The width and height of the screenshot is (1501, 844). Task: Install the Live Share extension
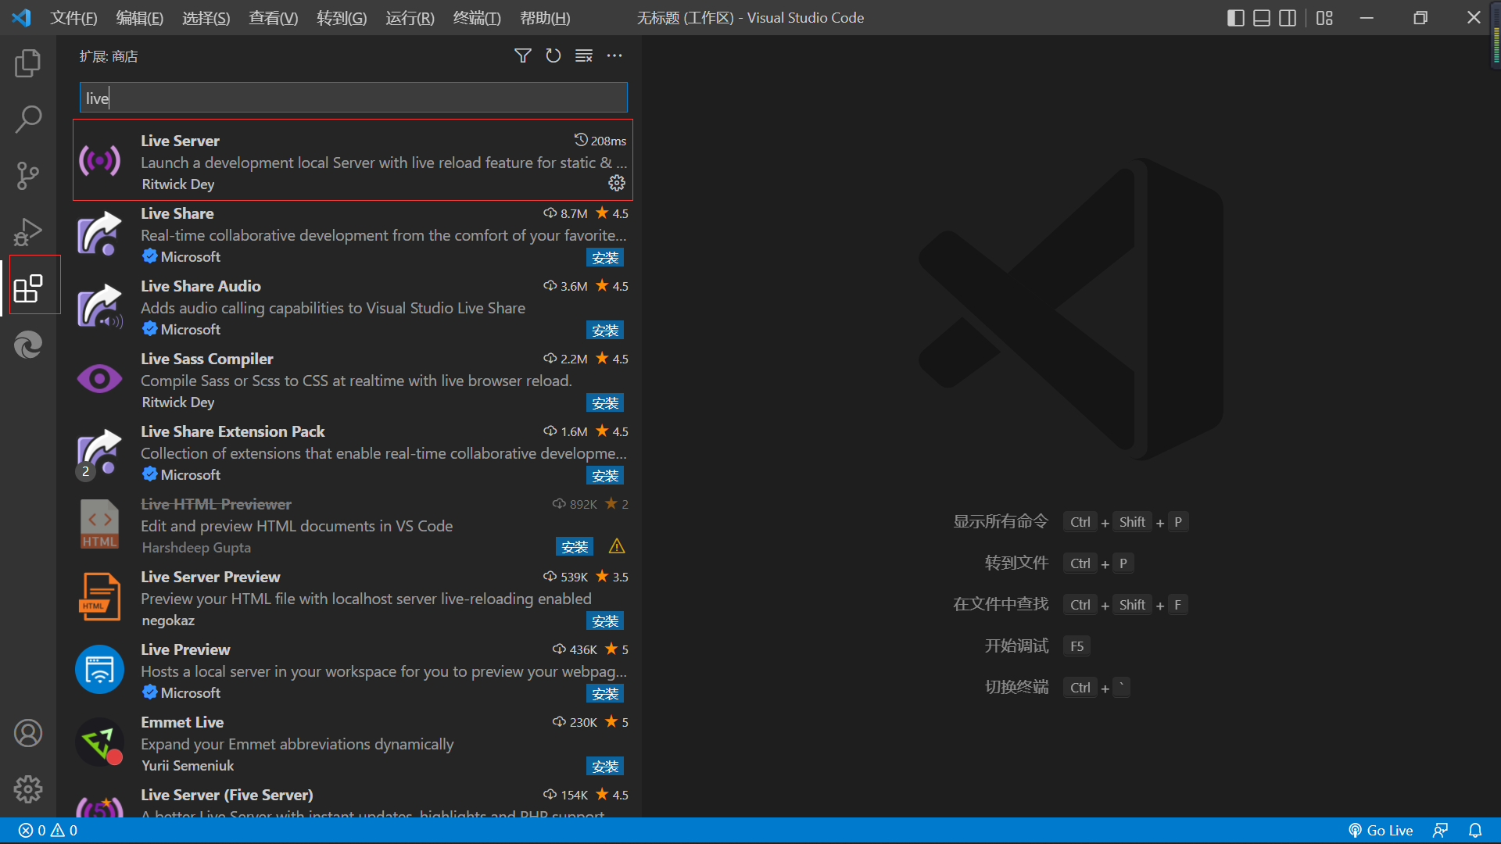pyautogui.click(x=605, y=258)
